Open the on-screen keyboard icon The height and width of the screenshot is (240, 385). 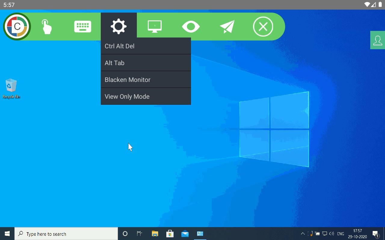[83, 27]
